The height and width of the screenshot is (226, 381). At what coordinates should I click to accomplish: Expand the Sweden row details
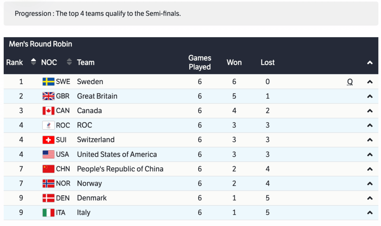[x=370, y=82]
